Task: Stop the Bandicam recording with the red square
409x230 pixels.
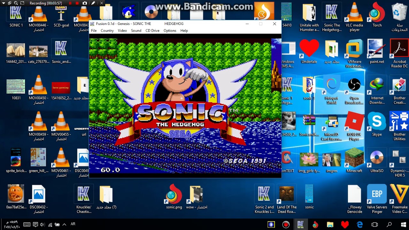Action: coord(77,3)
